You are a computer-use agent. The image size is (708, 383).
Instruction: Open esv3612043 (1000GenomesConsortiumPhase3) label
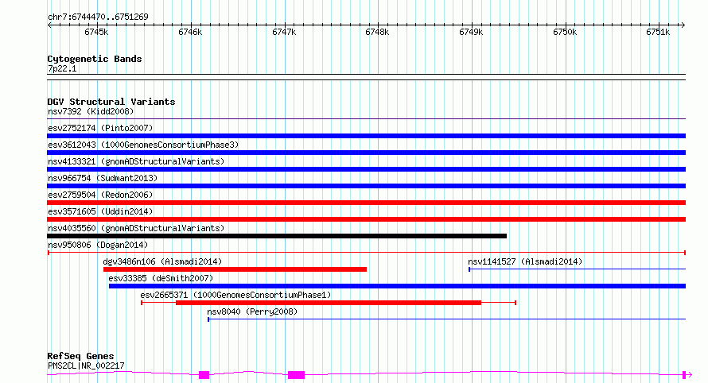tap(143, 145)
